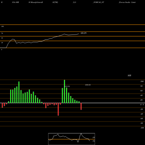Click the mini overview chart at the bottom
This screenshot has height=145, width=145.
(72, 139)
